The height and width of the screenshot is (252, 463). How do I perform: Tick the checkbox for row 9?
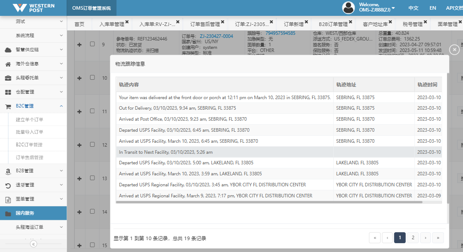tap(92, 44)
